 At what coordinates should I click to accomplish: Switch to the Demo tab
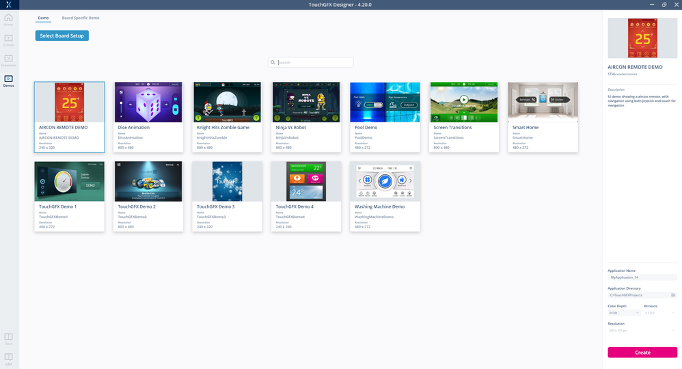click(x=43, y=18)
